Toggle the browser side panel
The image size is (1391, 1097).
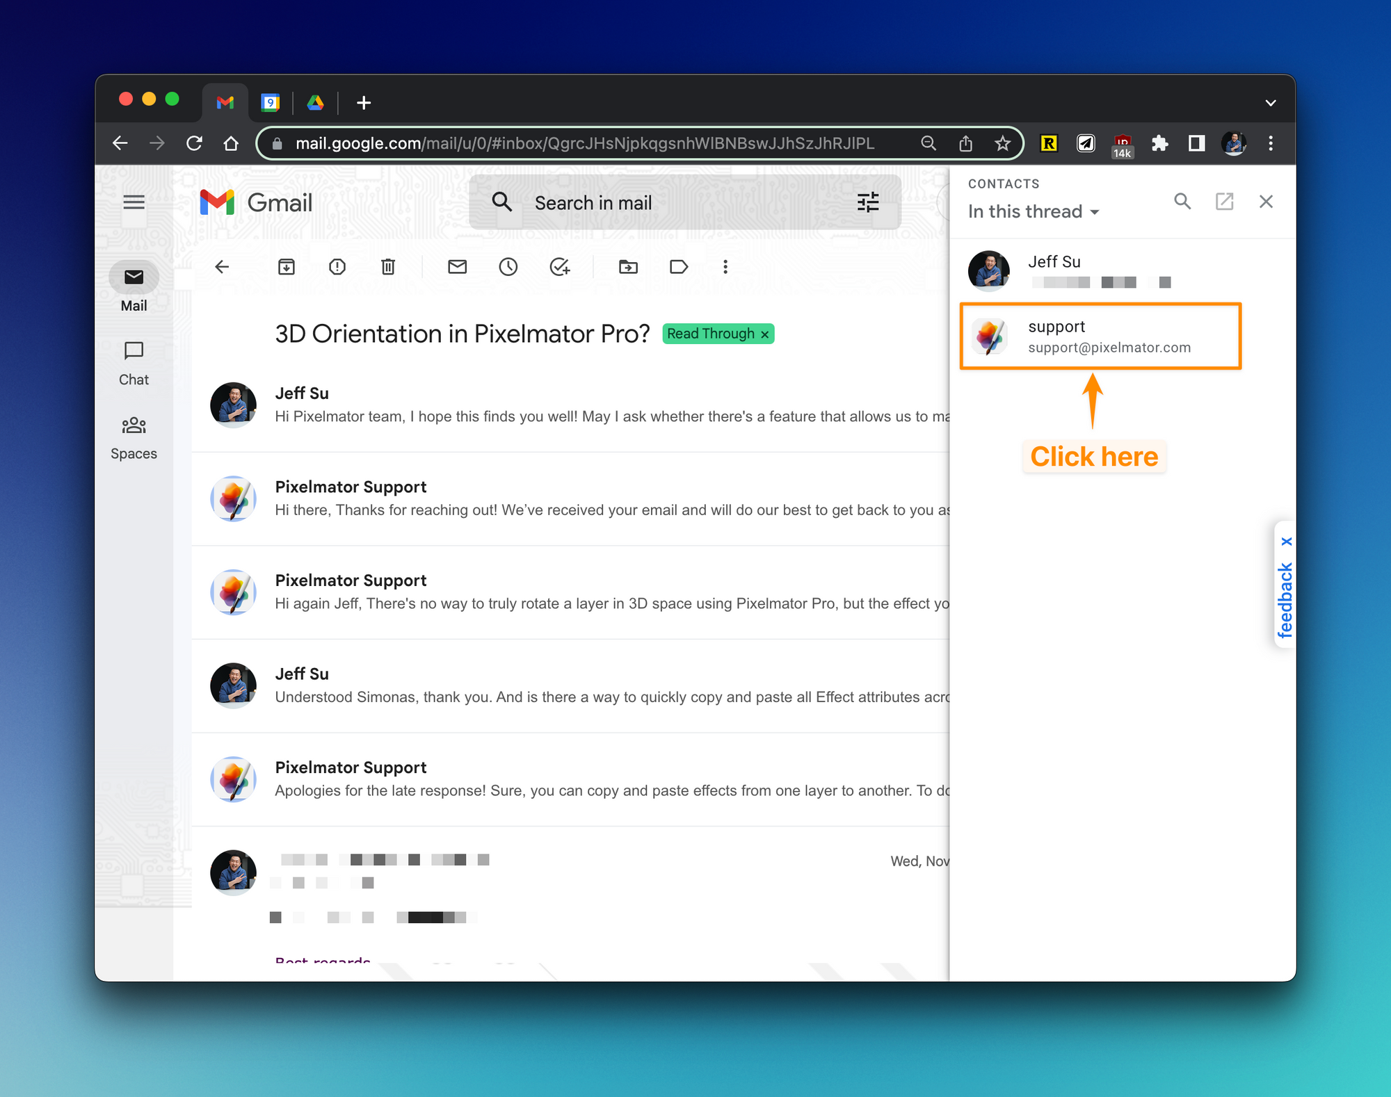coord(1196,143)
